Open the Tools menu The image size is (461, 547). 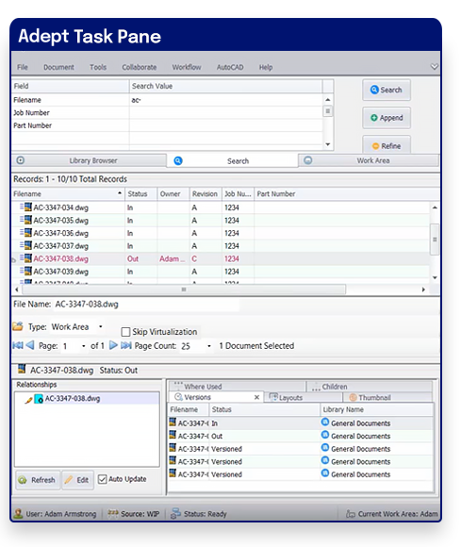click(x=98, y=67)
